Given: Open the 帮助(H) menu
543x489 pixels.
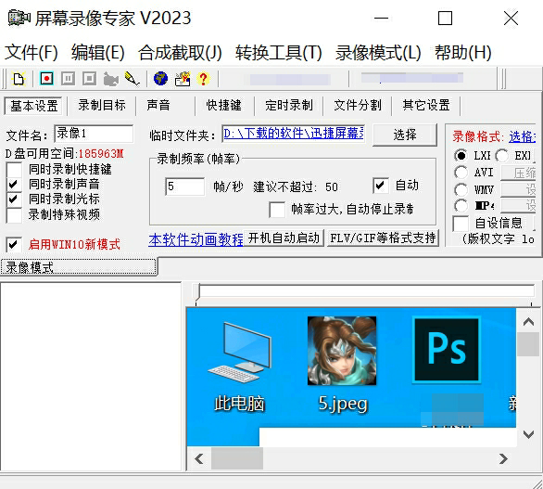Looking at the screenshot, I should (463, 53).
